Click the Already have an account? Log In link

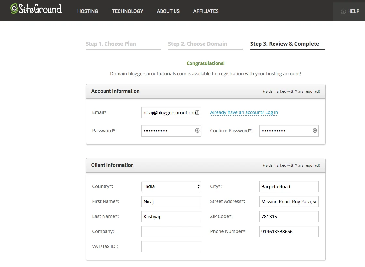click(x=244, y=112)
